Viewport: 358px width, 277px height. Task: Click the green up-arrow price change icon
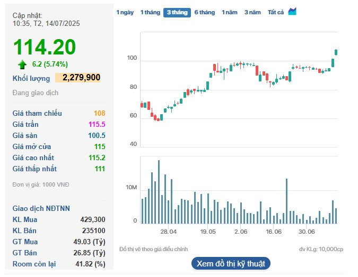22,64
